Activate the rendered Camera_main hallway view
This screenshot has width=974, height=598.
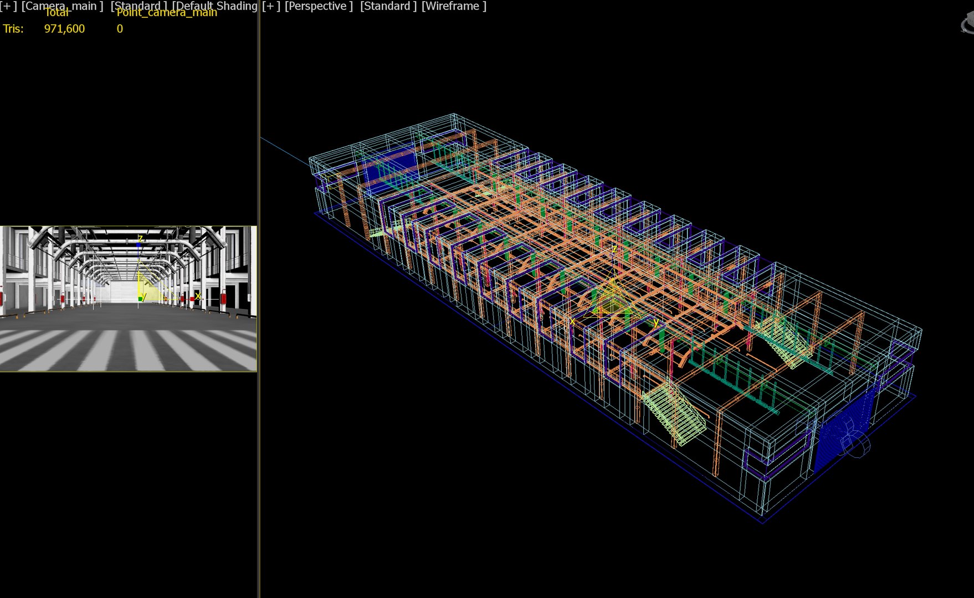pyautogui.click(x=128, y=298)
